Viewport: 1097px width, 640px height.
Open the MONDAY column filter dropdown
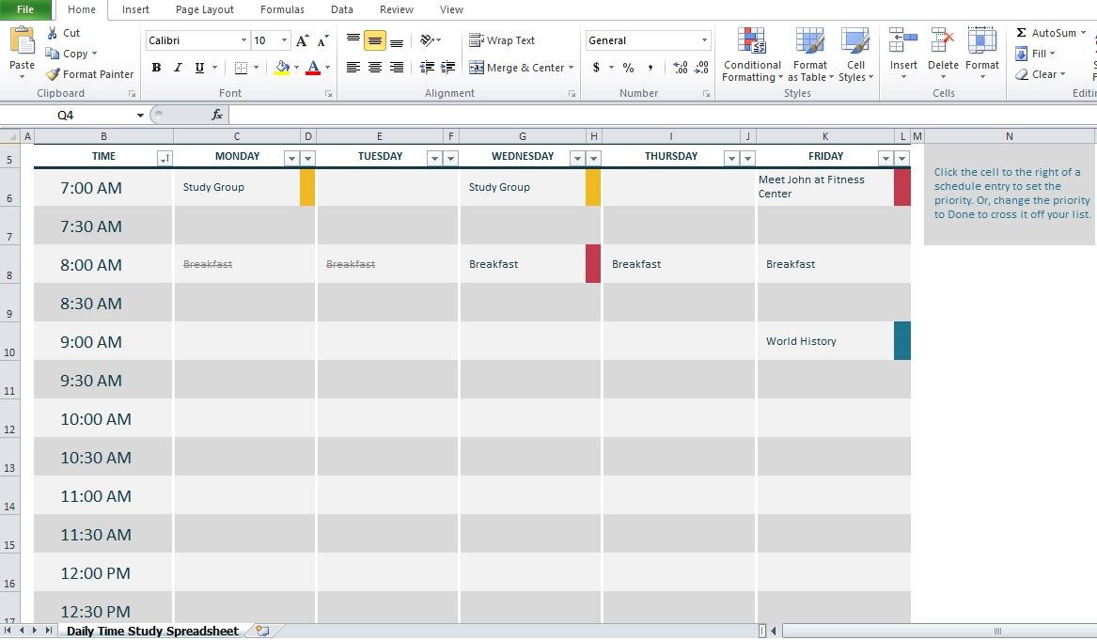pyautogui.click(x=291, y=158)
